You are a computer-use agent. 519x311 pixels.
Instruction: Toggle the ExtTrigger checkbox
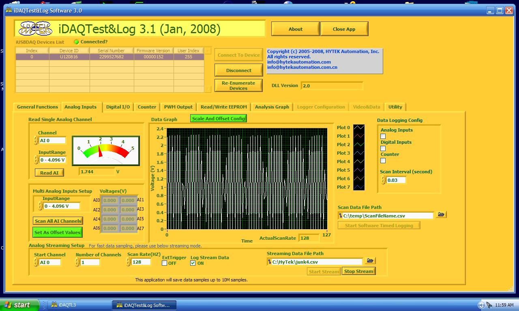tap(164, 263)
